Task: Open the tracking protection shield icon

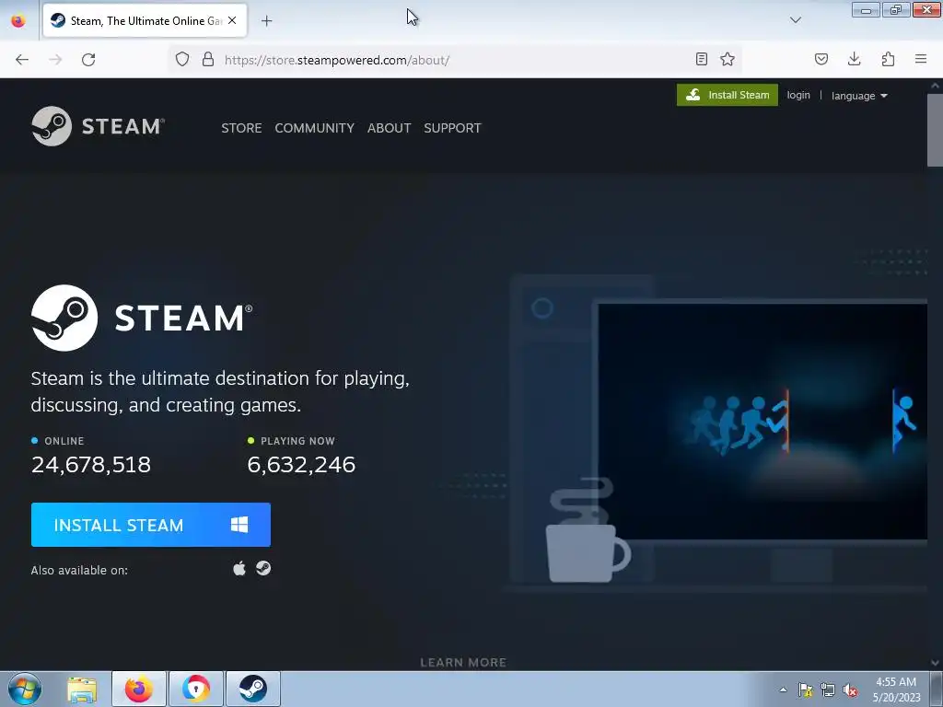Action: click(x=182, y=60)
